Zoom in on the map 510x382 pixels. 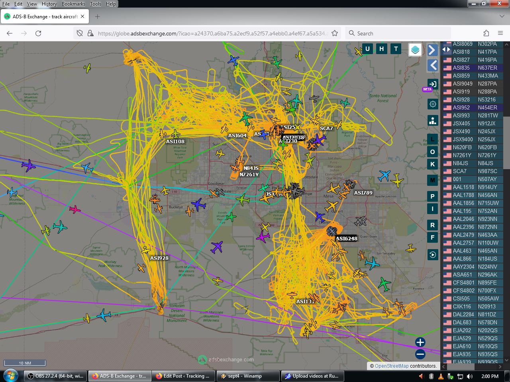coord(420,342)
